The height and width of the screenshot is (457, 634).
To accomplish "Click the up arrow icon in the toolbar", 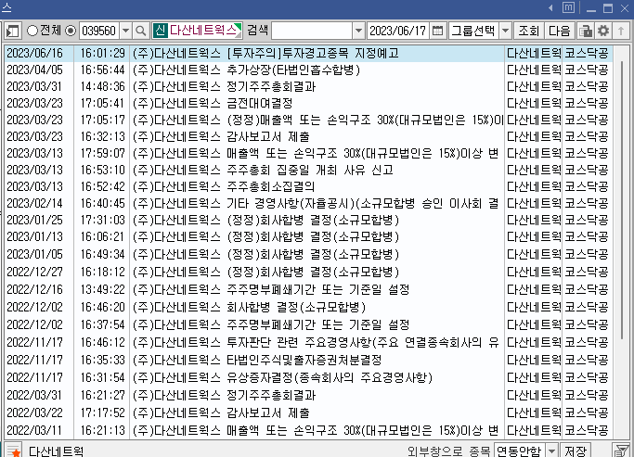I will click(621, 31).
